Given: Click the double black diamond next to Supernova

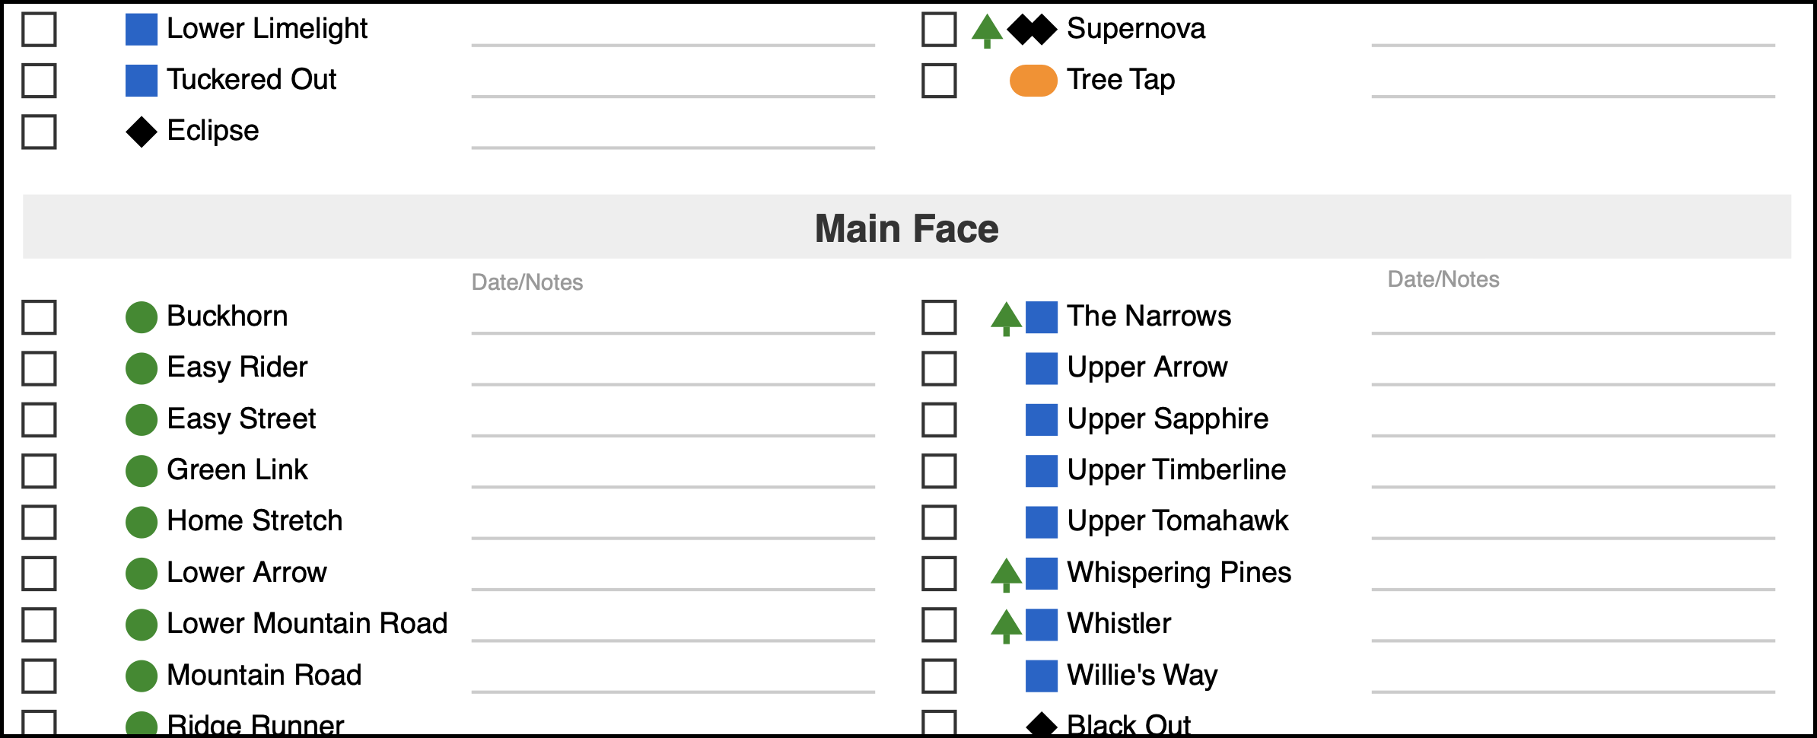Looking at the screenshot, I should [1032, 30].
